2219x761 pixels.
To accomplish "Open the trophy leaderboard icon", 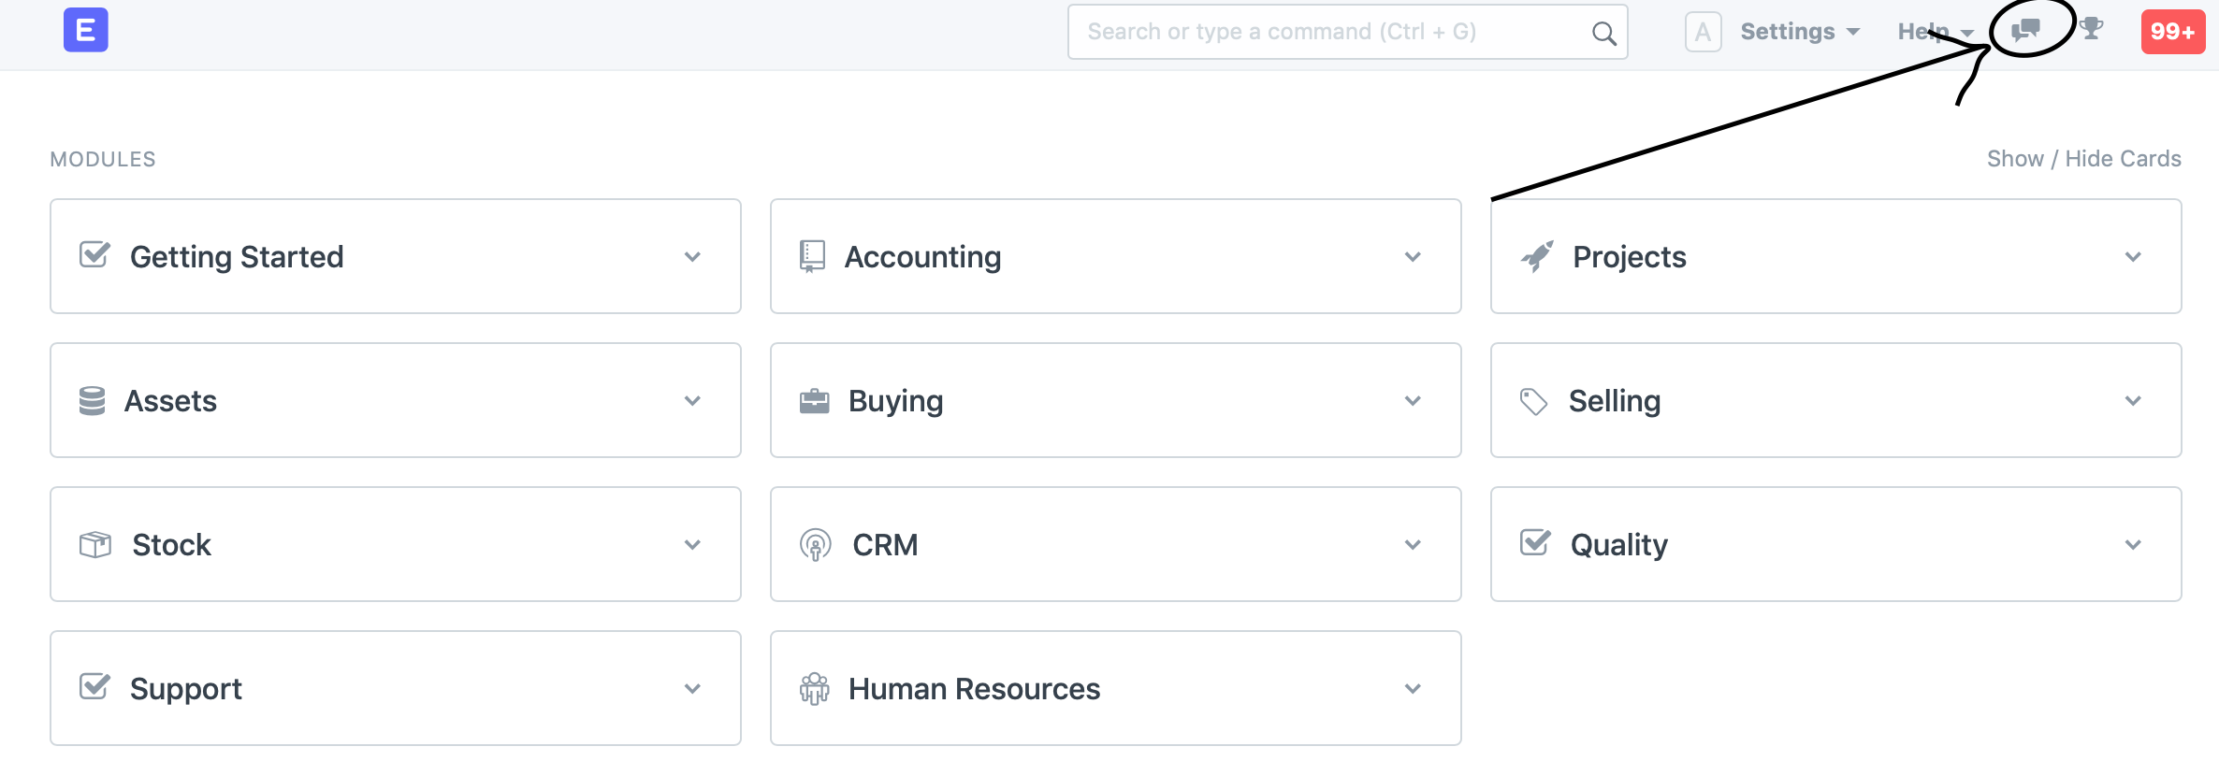I will click(x=2092, y=29).
